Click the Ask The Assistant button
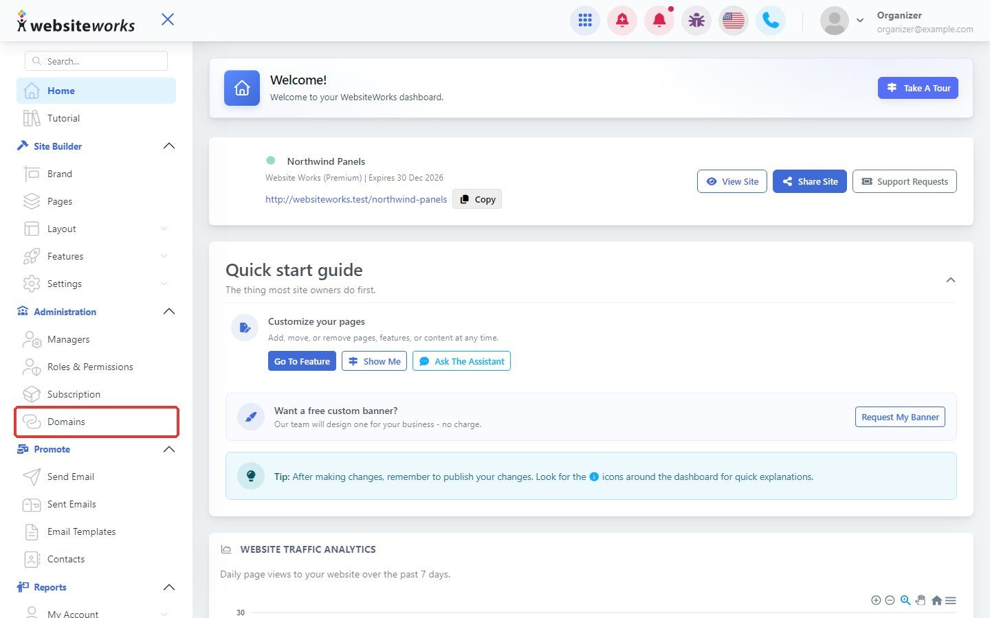Screen dimensions: 990x618 pyautogui.click(x=461, y=361)
